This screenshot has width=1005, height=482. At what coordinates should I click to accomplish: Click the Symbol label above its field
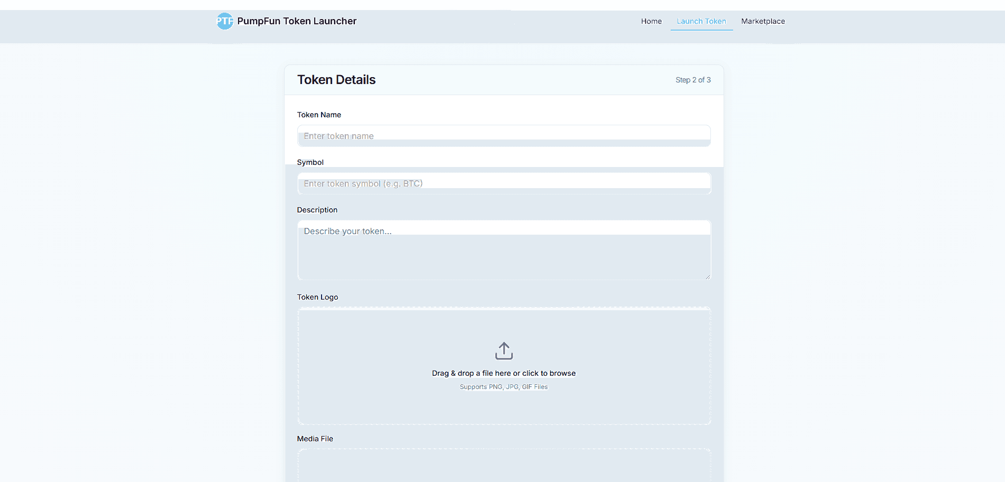pyautogui.click(x=310, y=162)
